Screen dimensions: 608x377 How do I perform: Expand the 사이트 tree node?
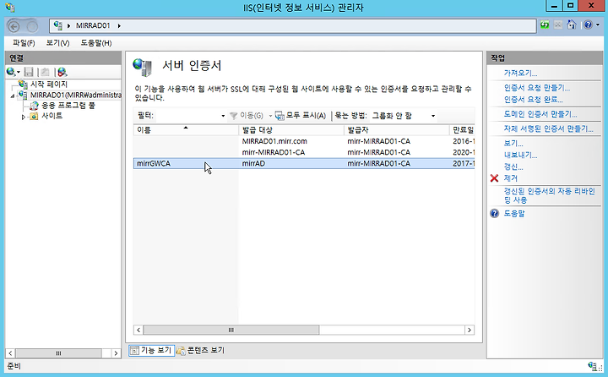24,117
